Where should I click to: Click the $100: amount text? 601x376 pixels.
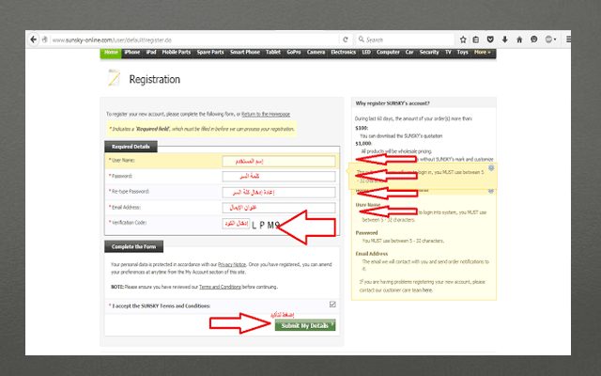pos(362,128)
